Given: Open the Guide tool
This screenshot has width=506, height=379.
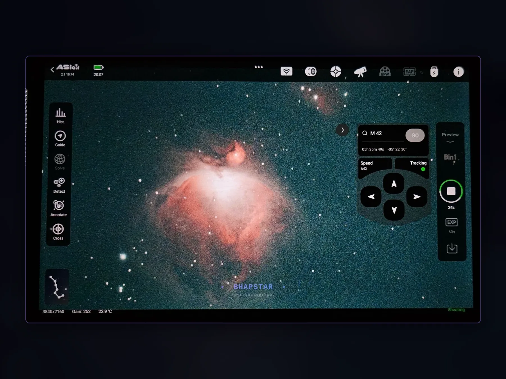Looking at the screenshot, I should pos(60,139).
